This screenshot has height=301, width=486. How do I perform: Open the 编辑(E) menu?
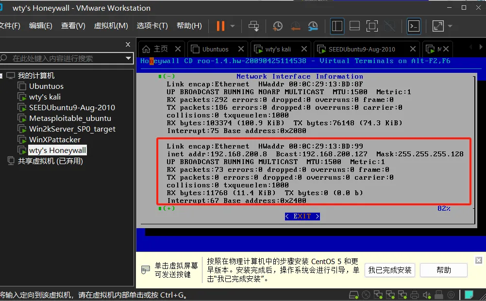[x=41, y=26]
